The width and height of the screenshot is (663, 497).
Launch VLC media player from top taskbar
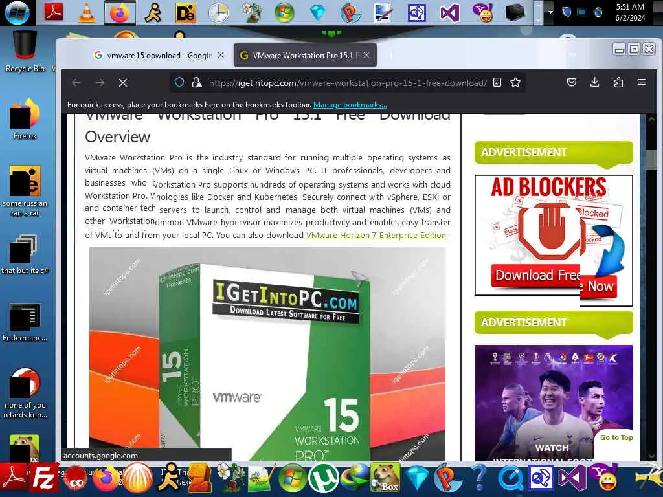click(x=87, y=12)
